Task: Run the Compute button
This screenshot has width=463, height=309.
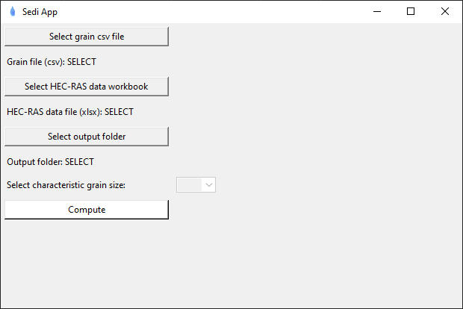Action: tap(87, 210)
